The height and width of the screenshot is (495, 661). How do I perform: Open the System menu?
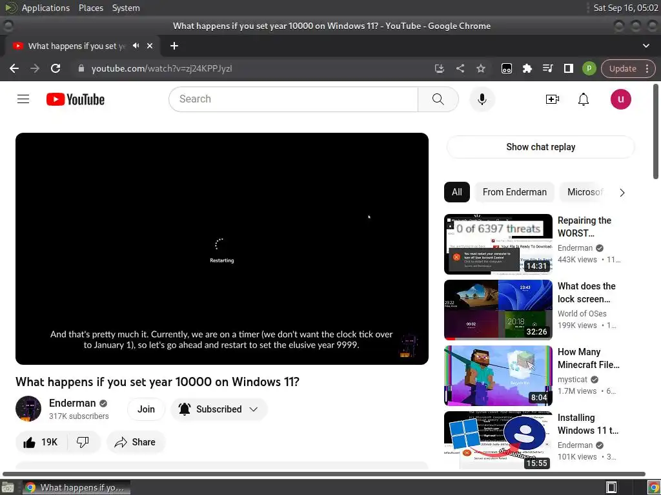pos(126,8)
